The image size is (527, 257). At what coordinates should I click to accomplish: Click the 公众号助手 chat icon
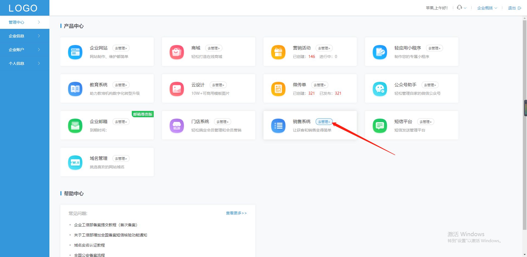[x=380, y=89]
